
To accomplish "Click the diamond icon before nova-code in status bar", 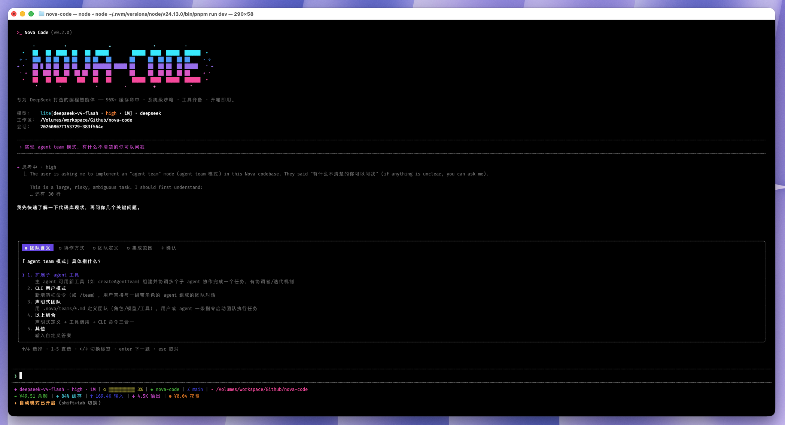I will pos(152,389).
